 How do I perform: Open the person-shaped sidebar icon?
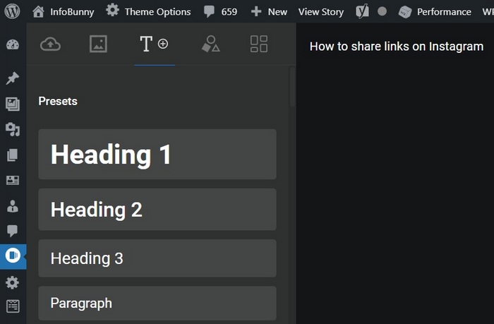pos(13,206)
